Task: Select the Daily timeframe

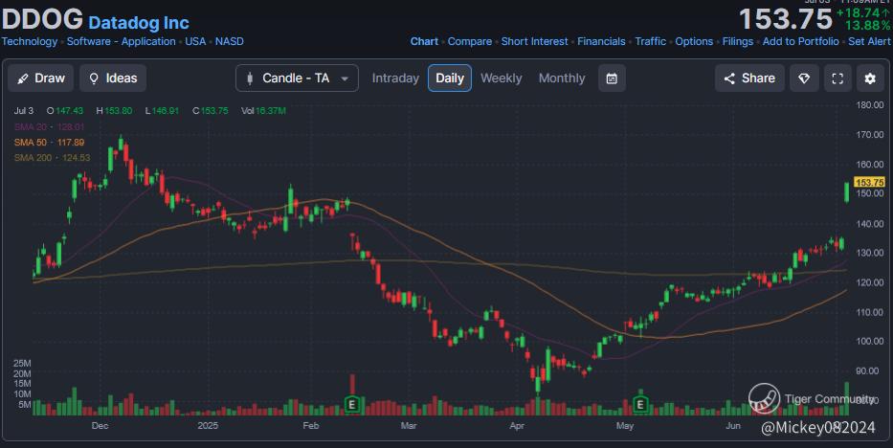Action: (449, 78)
